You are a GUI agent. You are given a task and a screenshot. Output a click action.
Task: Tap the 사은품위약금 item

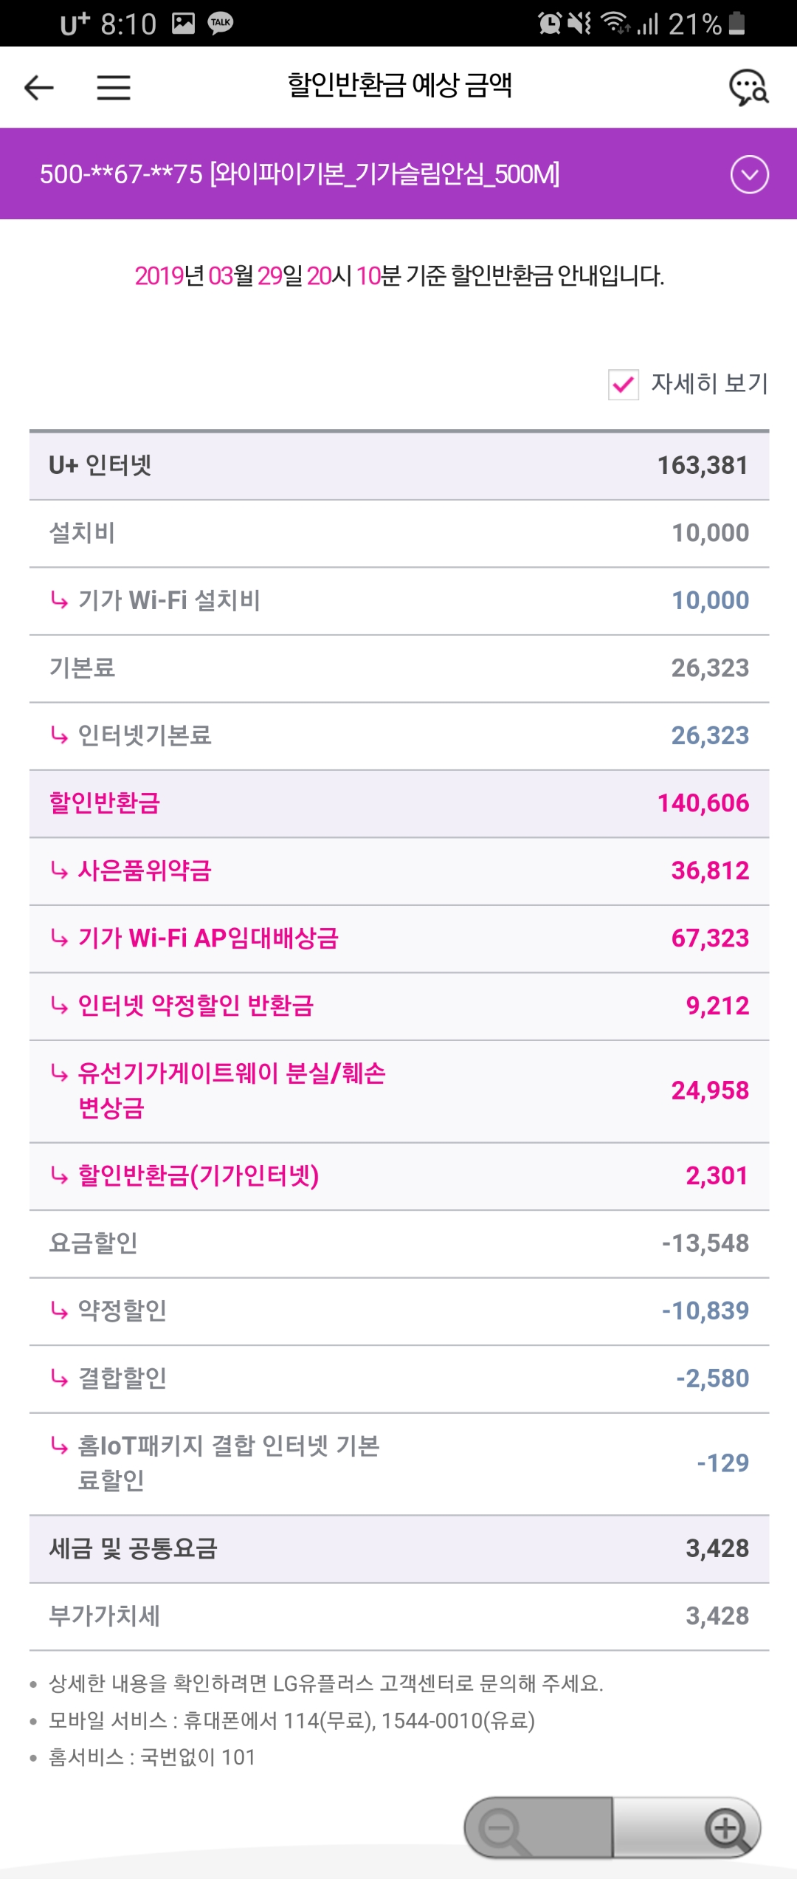click(x=145, y=871)
